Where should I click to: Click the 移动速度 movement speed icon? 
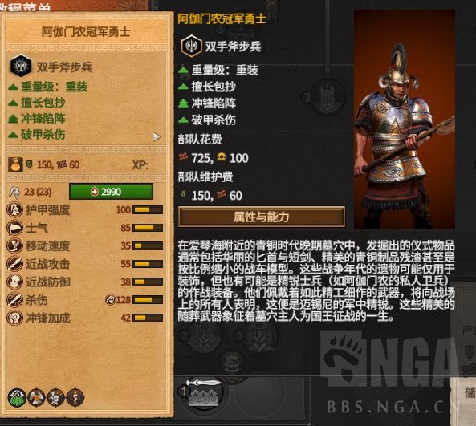[x=15, y=245]
